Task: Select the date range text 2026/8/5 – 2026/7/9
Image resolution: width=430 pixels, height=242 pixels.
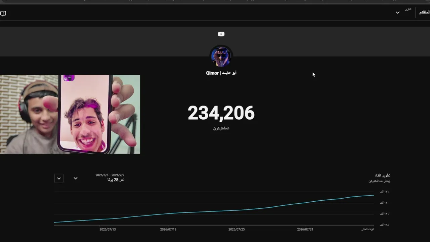Action: [x=110, y=175]
